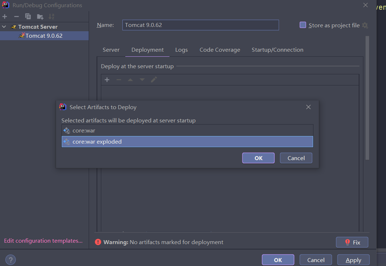The height and width of the screenshot is (266, 386).
Task: Click the core:war artifact icon
Action: 67,130
